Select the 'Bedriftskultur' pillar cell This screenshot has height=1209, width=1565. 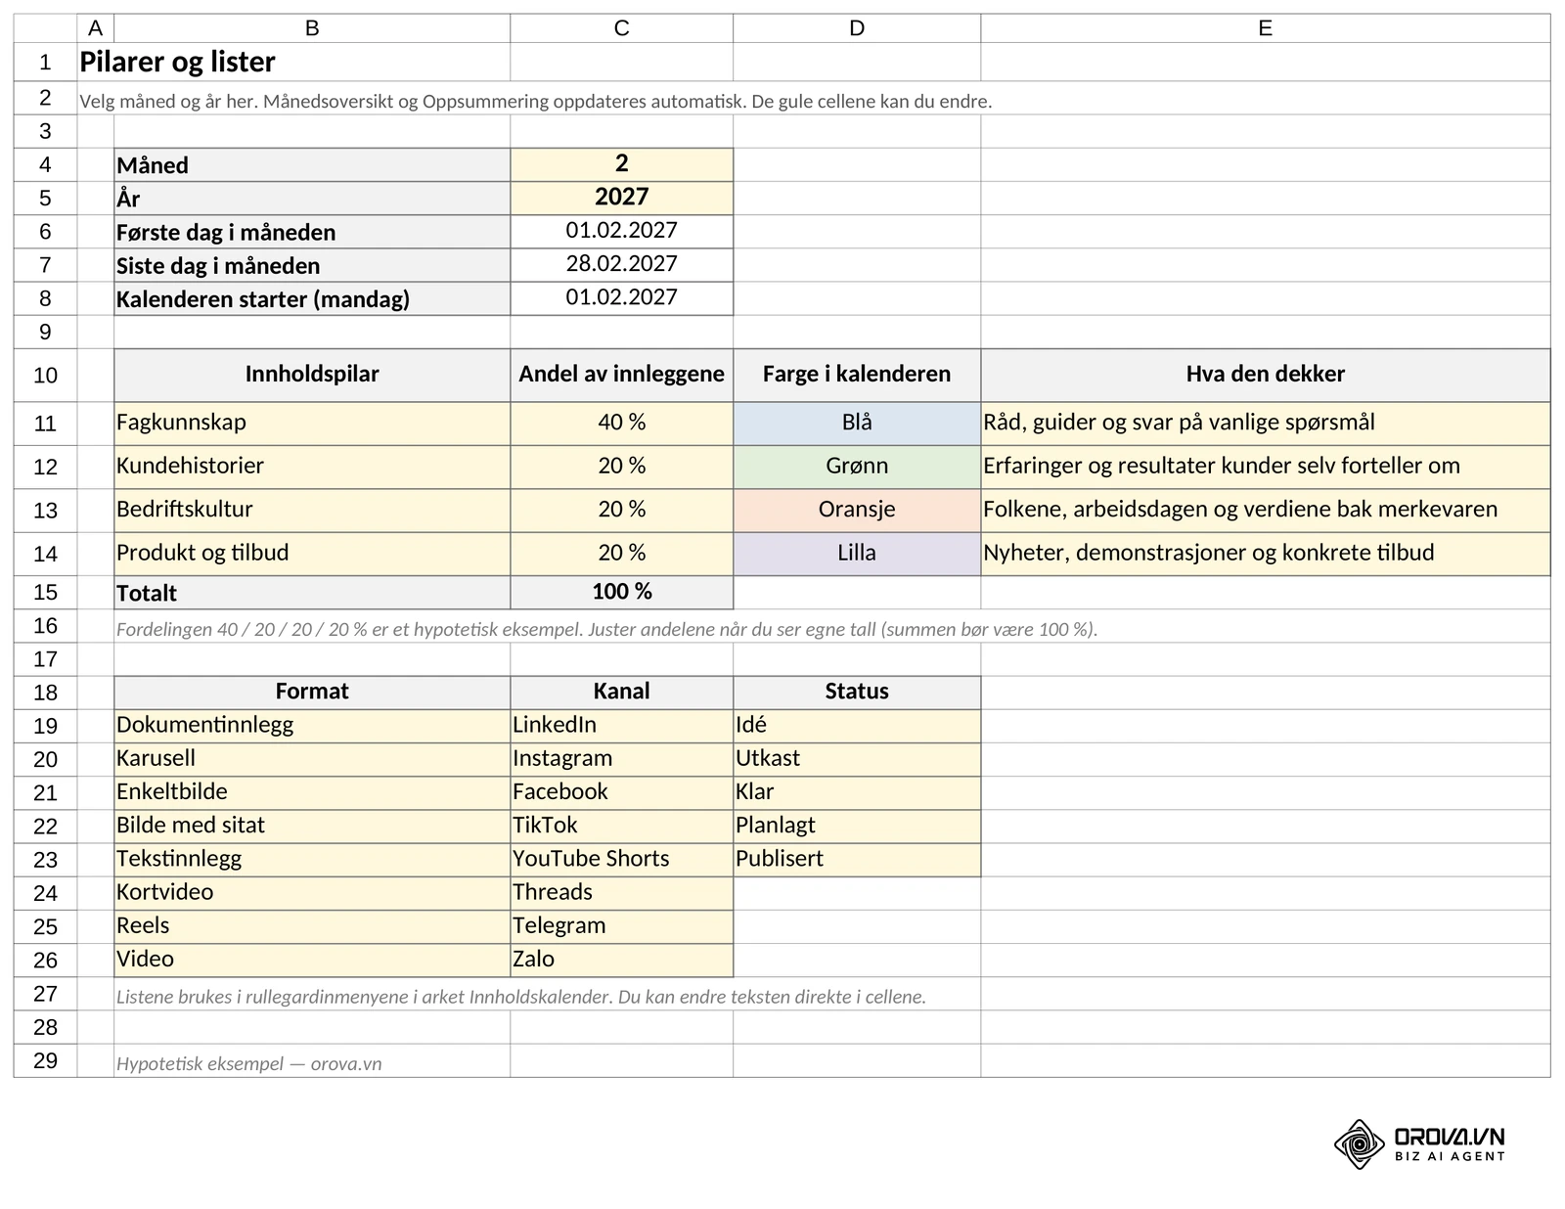point(312,511)
